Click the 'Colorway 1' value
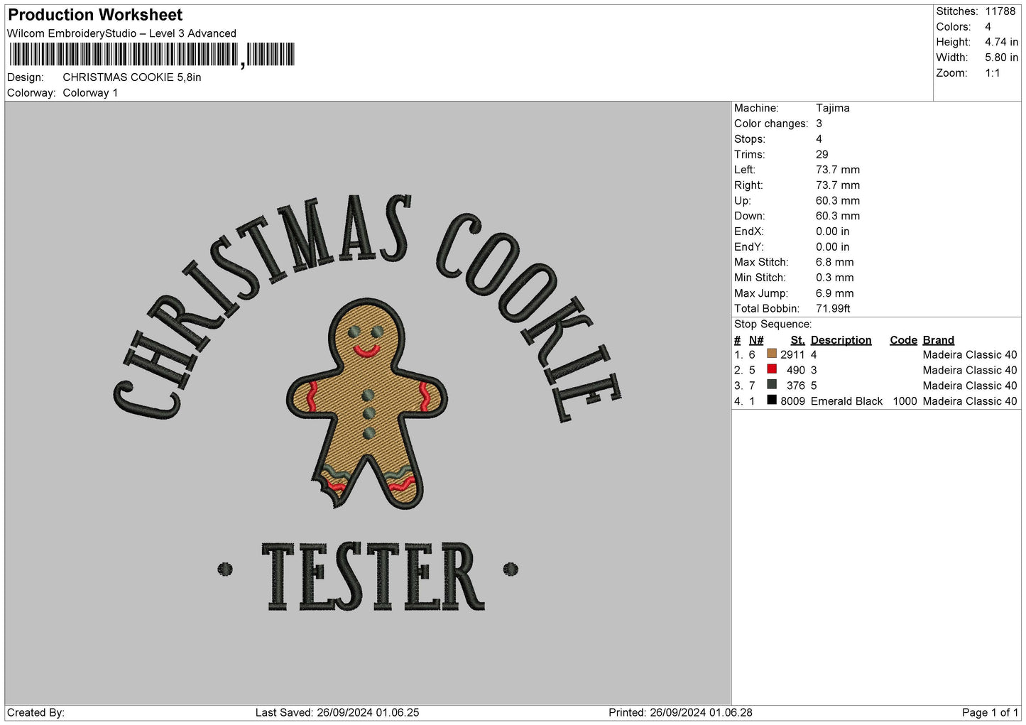Screen dimensions: 1026x725 pos(90,93)
